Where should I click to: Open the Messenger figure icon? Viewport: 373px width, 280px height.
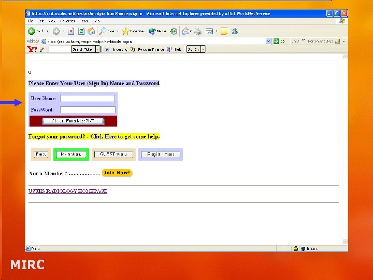click(x=235, y=31)
